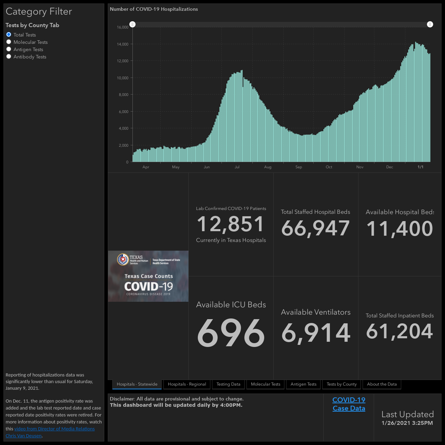Screen dimensions: 445x445
Task: Open the Tests by County tab
Action: [x=341, y=384]
